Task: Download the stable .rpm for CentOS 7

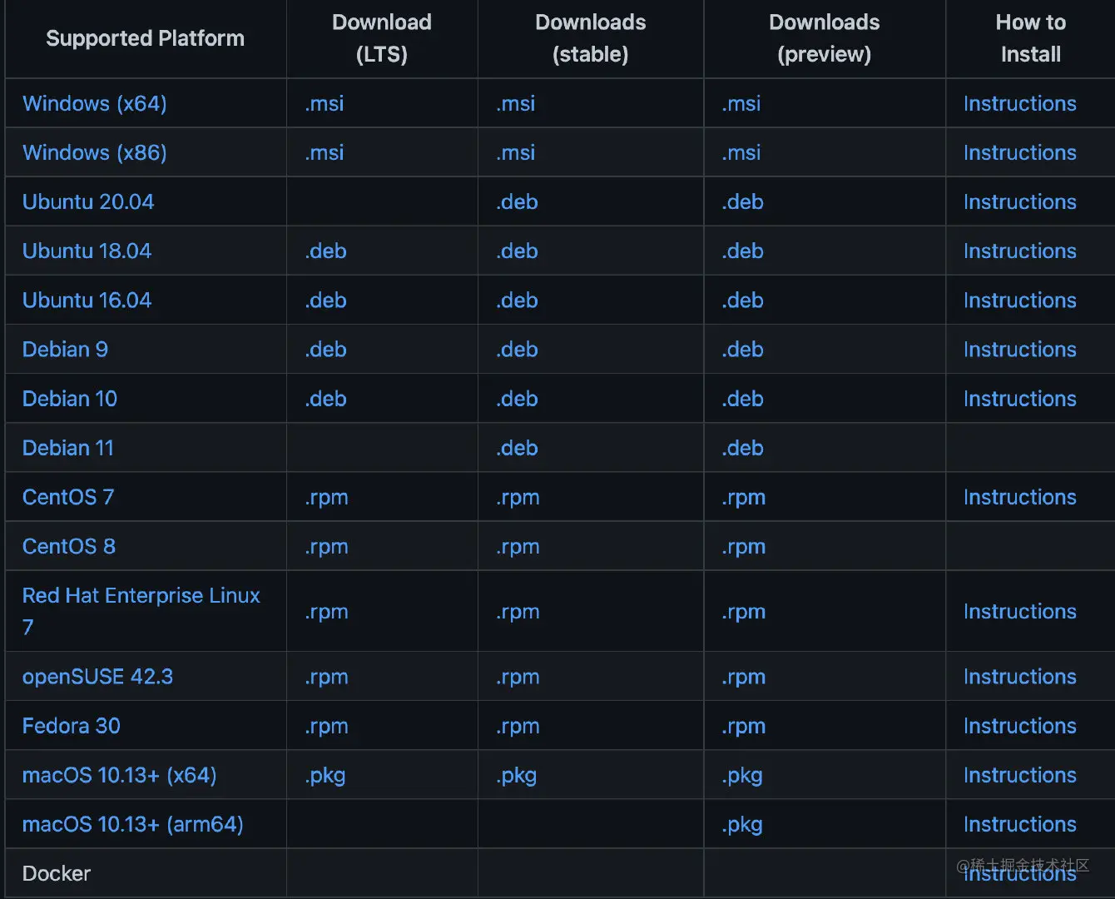Action: coord(518,498)
